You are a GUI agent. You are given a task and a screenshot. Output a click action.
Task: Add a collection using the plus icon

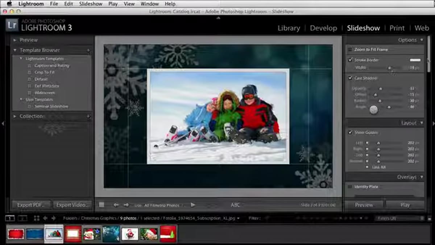tap(88, 116)
